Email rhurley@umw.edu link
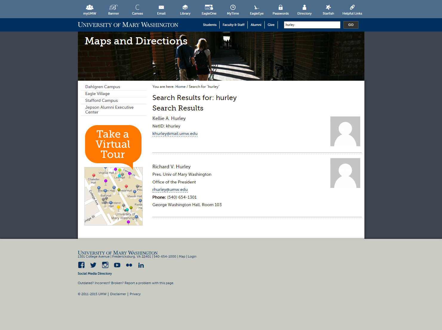This screenshot has width=442, height=330. coord(170,189)
